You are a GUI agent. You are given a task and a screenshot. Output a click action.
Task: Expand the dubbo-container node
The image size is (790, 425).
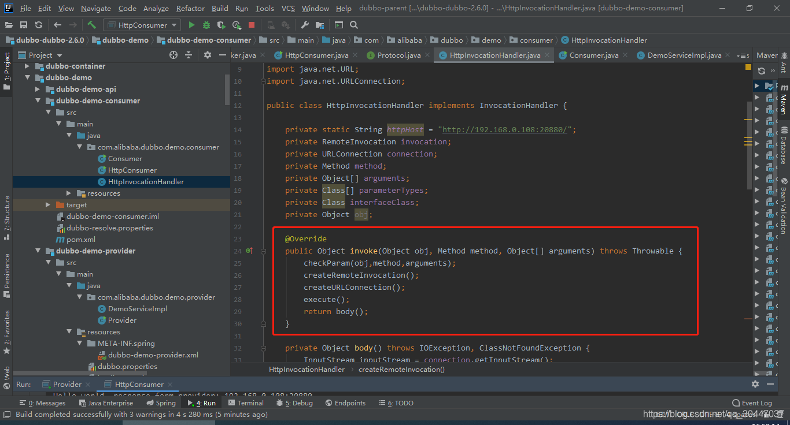pyautogui.click(x=28, y=66)
